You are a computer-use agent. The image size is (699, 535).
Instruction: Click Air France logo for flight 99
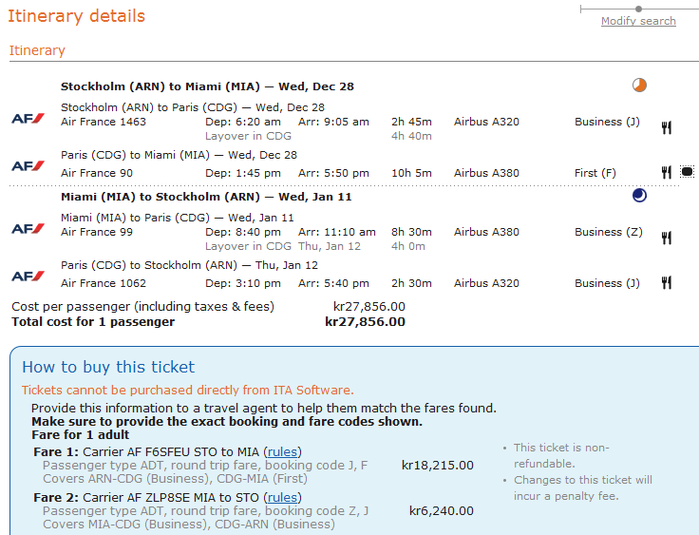click(28, 228)
